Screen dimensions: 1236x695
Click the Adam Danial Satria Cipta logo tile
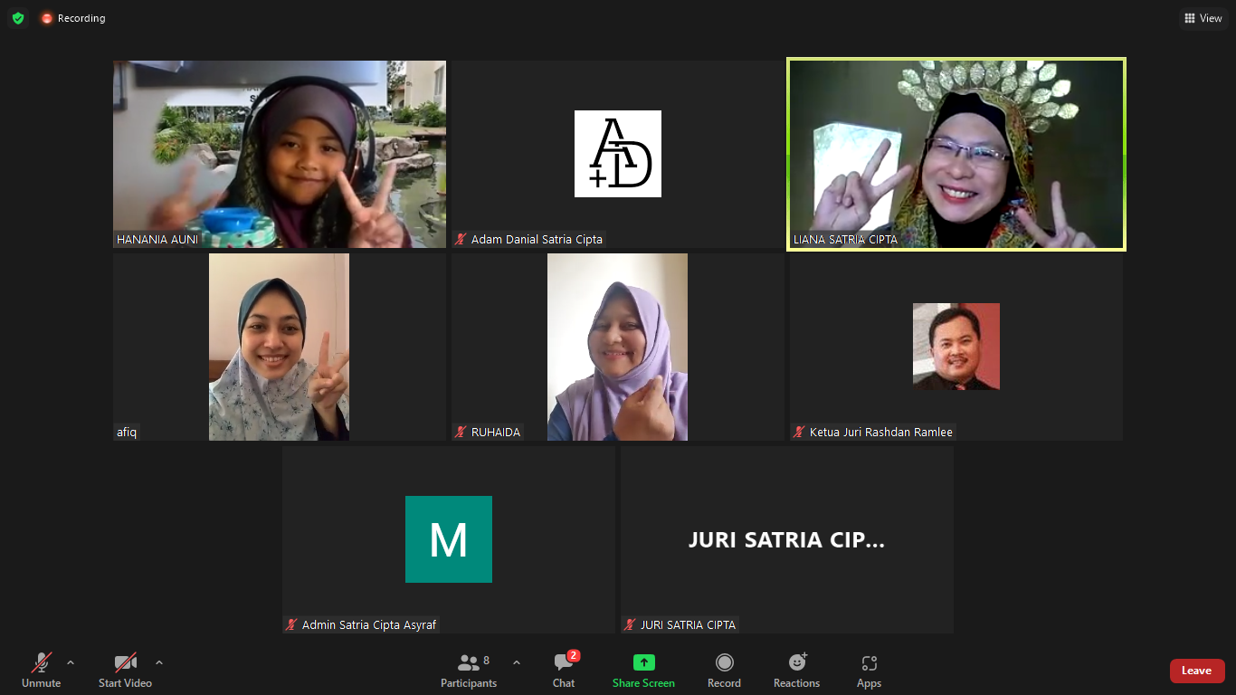(x=618, y=154)
